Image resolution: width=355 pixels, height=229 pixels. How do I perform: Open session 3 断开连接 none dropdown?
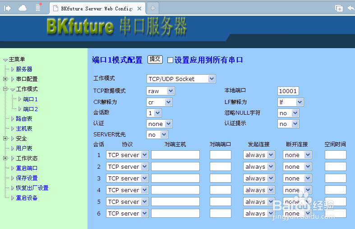click(297, 179)
